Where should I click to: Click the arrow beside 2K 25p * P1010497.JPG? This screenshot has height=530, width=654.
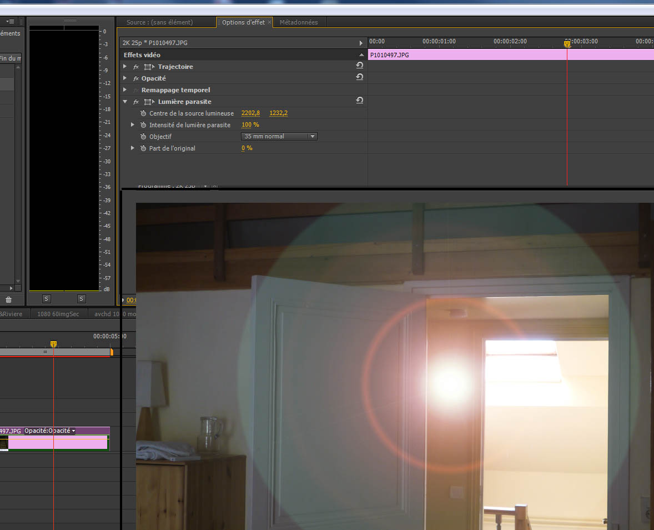361,43
